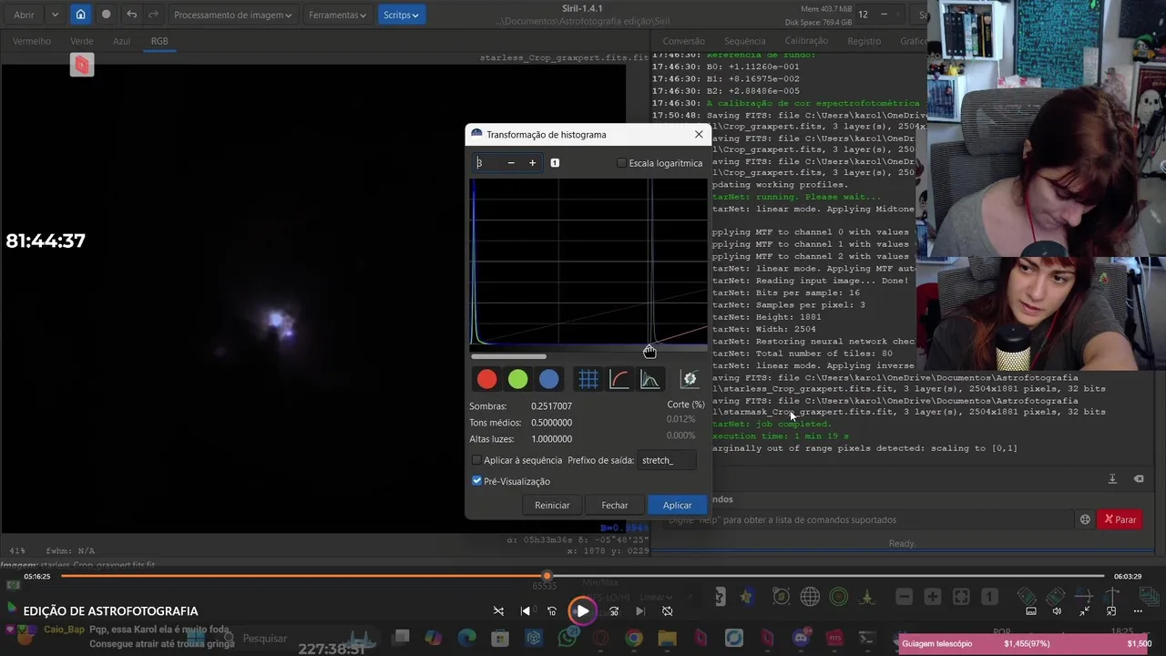Image resolution: width=1166 pixels, height=656 pixels.
Task: Decrease the thread count beside 12
Action: (884, 15)
